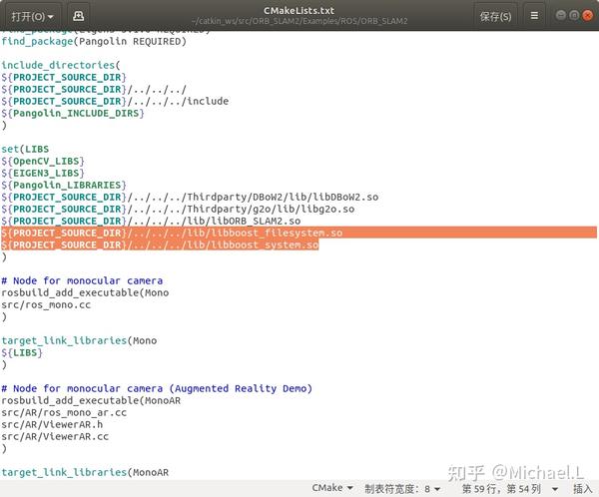599x497 pixels.
Task: Click rosbuild_add_executable(MonoAR line
Action: coord(91,400)
